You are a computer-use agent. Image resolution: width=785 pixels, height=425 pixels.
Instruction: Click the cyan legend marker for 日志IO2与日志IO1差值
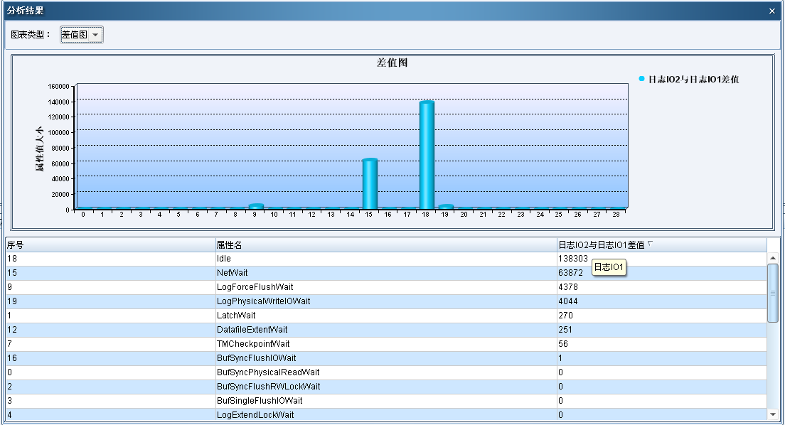(x=641, y=79)
